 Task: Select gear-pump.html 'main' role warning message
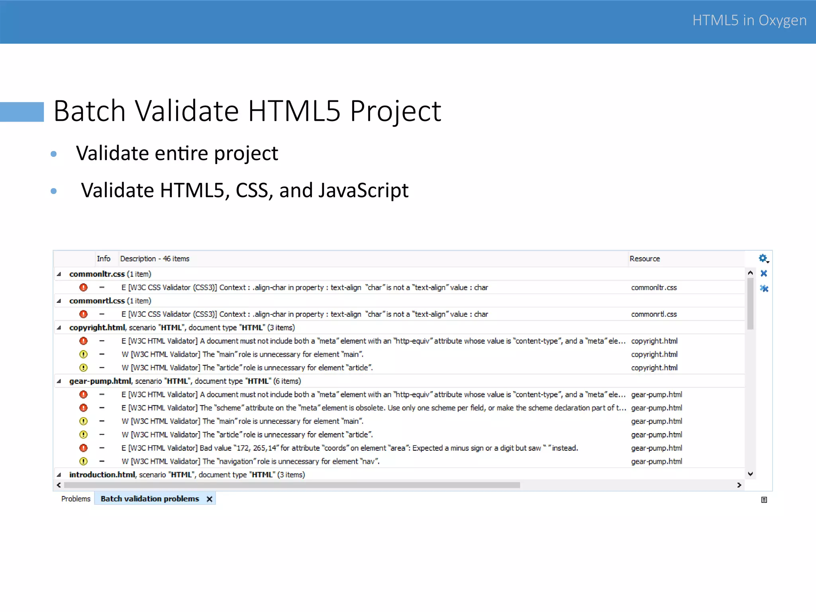[243, 421]
